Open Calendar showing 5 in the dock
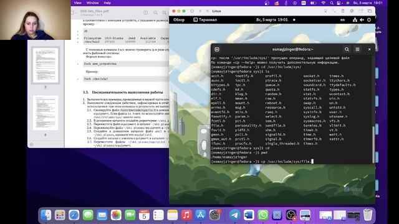The width and height of the screenshot is (399, 224). [x=144, y=215]
